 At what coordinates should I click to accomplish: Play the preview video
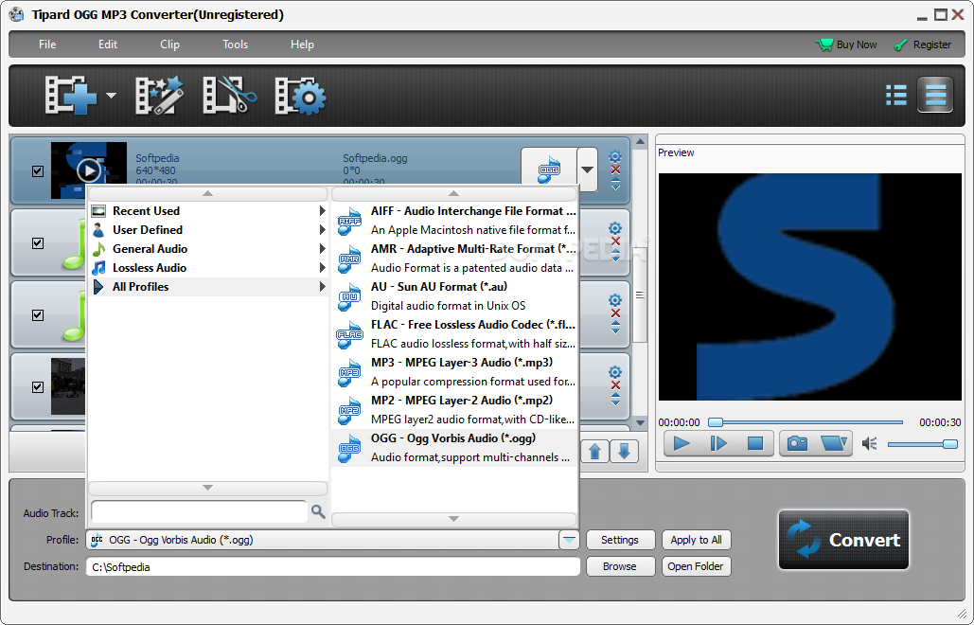click(x=682, y=443)
